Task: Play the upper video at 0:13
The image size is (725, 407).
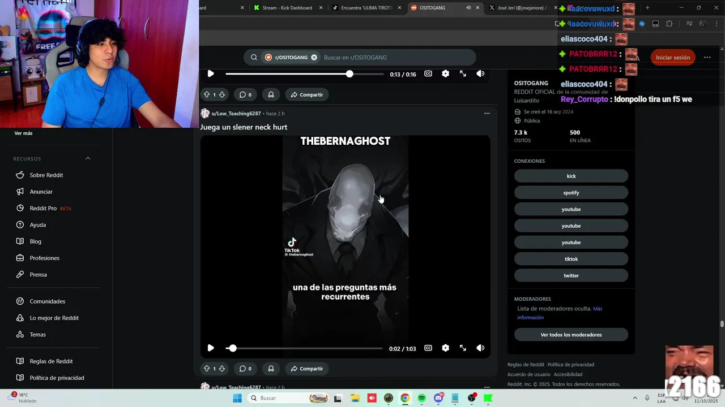Action: point(211,74)
